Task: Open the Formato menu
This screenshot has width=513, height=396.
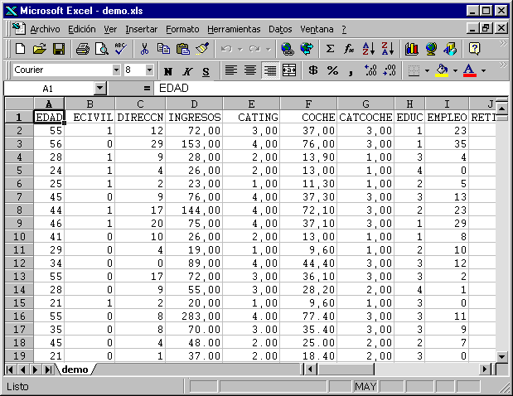Action: (182, 29)
